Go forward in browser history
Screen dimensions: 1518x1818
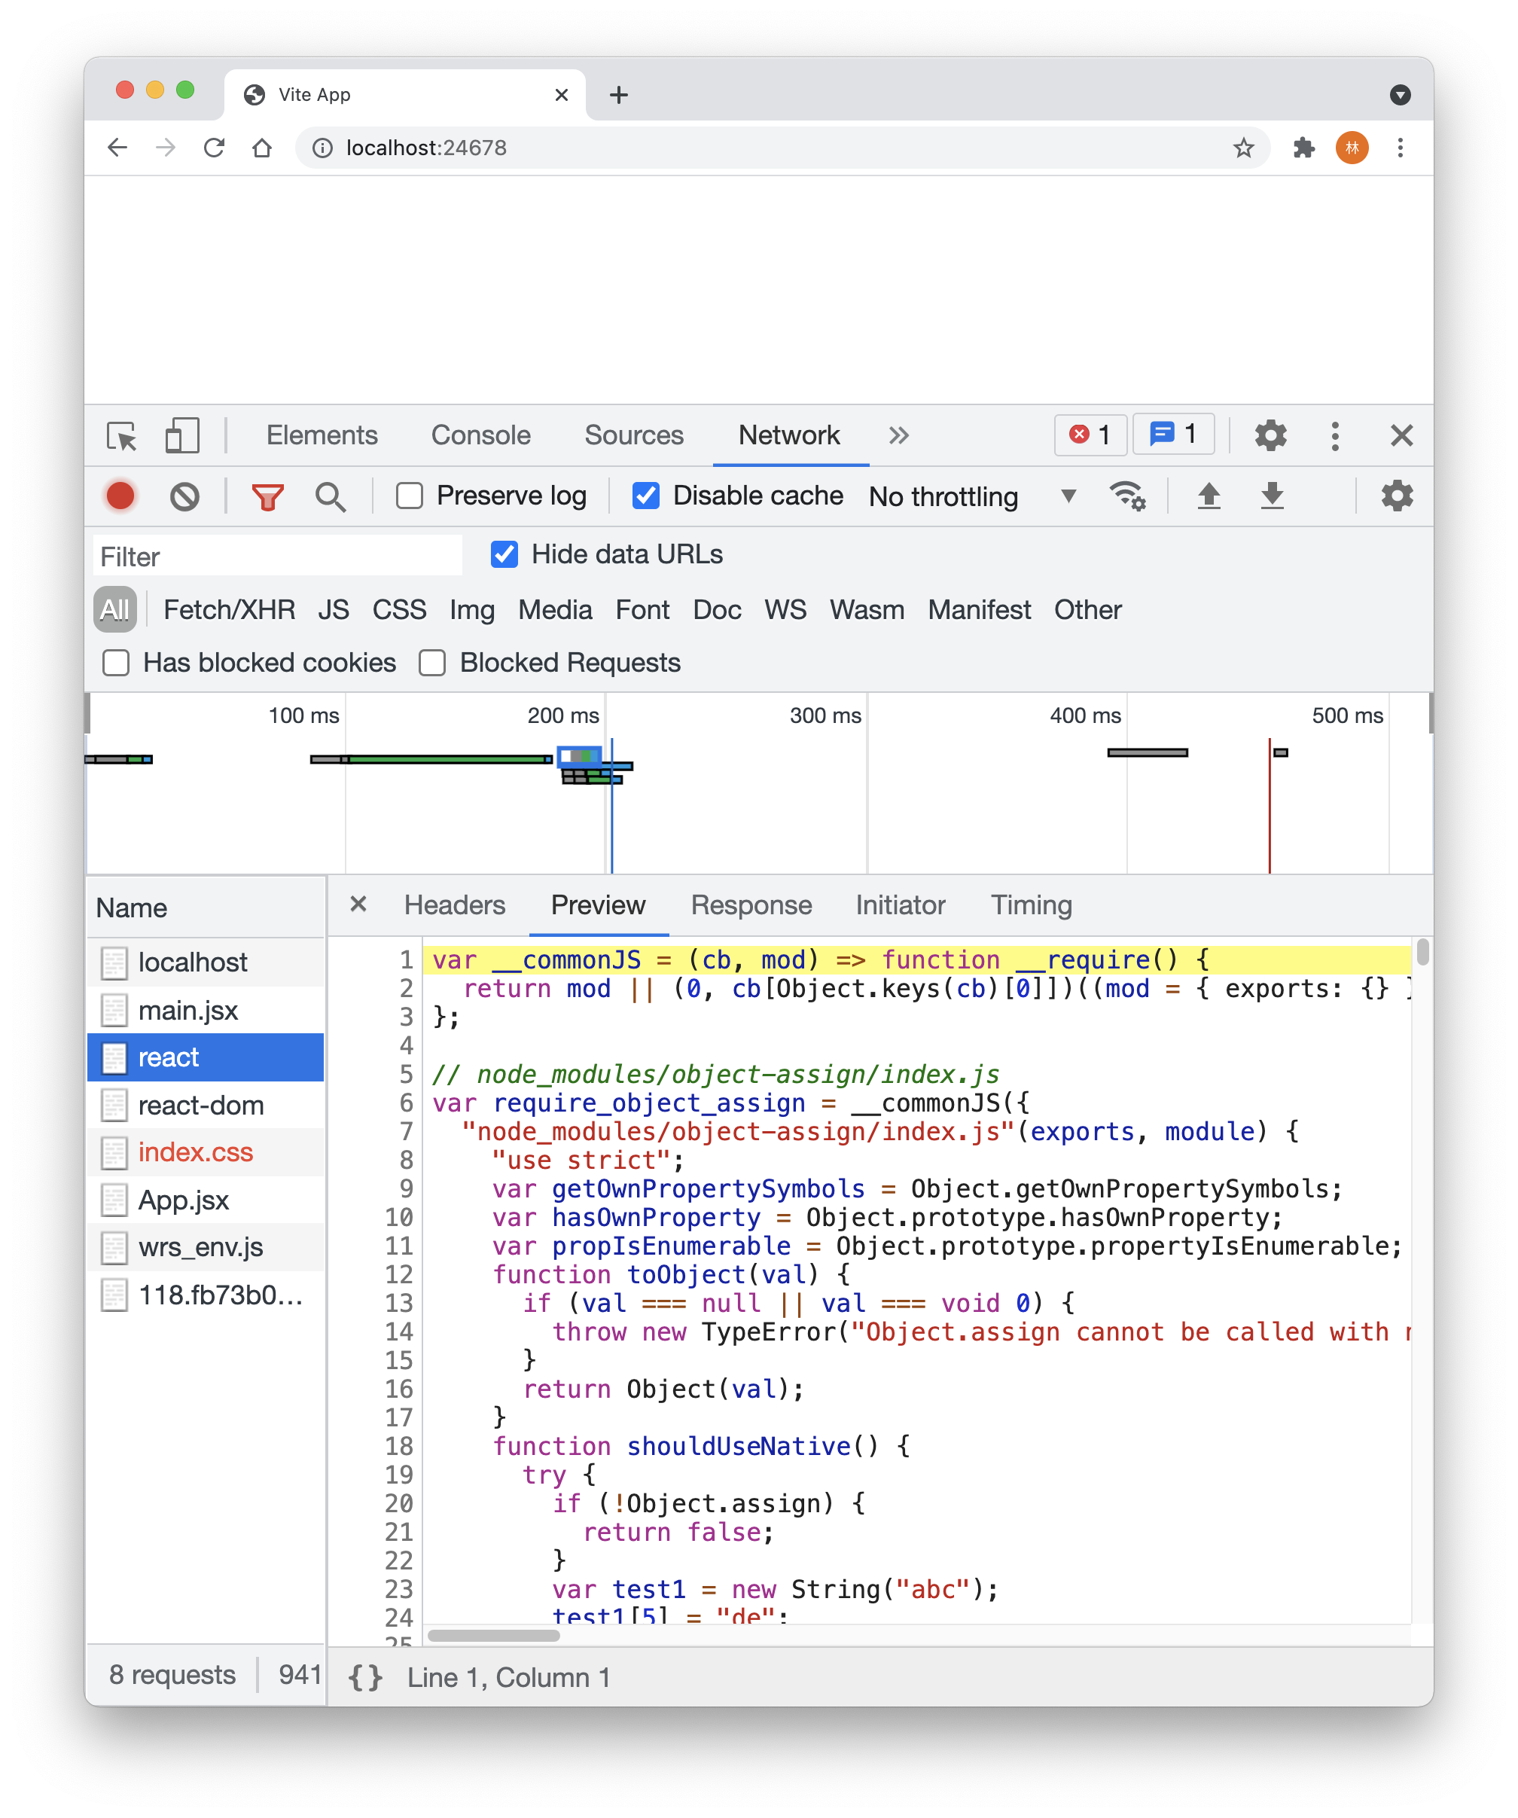pyautogui.click(x=166, y=148)
